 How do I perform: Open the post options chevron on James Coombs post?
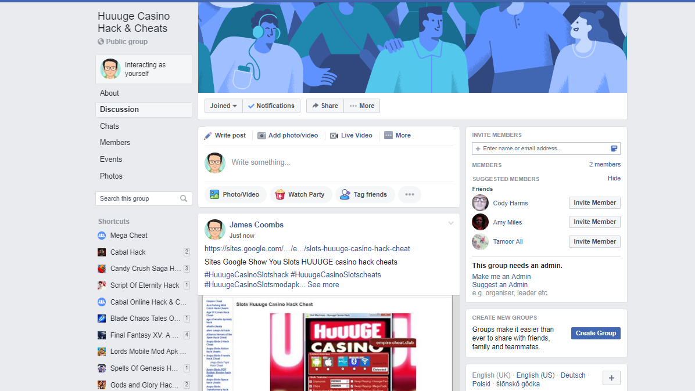451,223
